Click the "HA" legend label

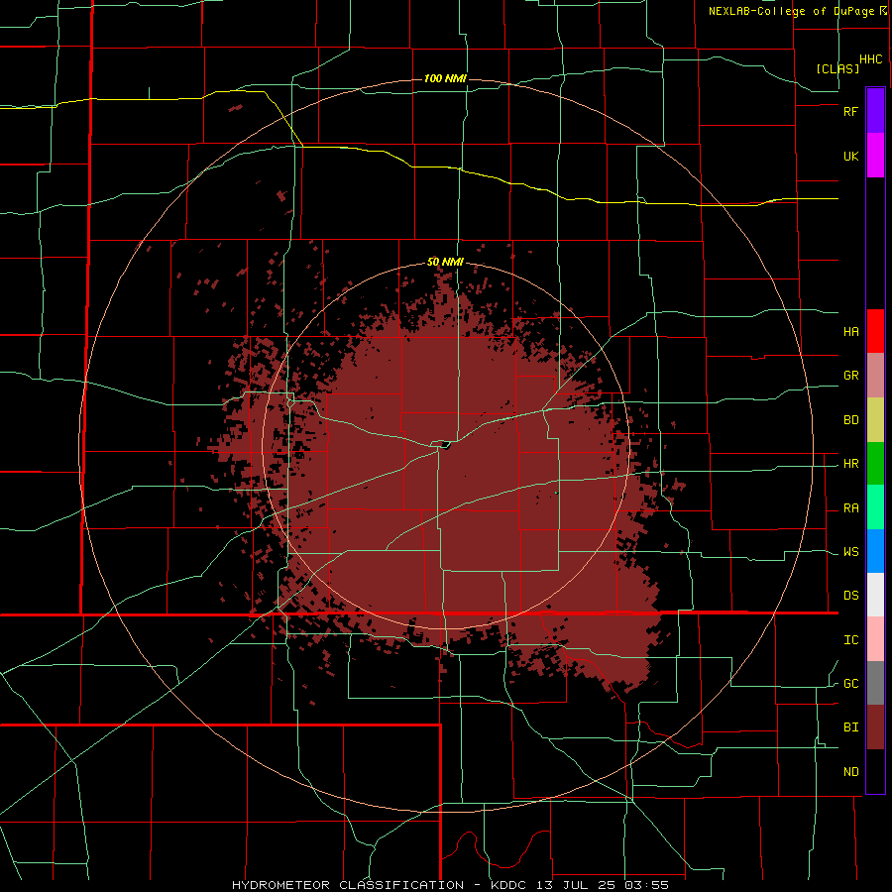[x=850, y=332]
